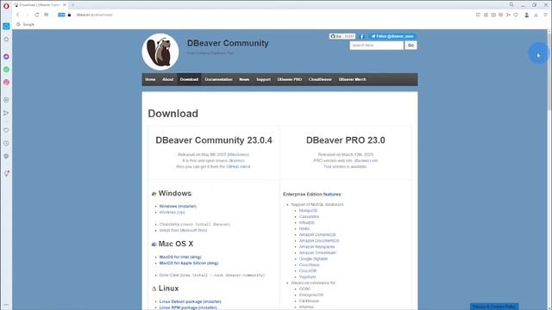Focus the site search input field
This screenshot has height=310, width=552.
376,46
